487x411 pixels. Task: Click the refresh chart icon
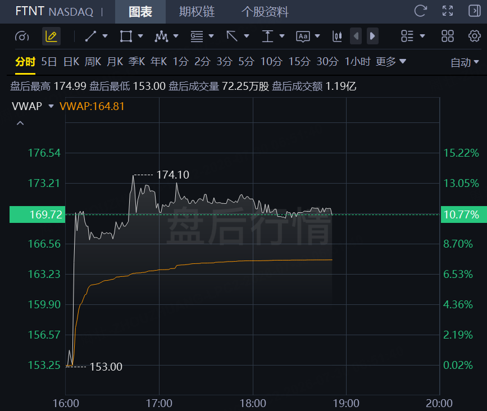point(421,11)
